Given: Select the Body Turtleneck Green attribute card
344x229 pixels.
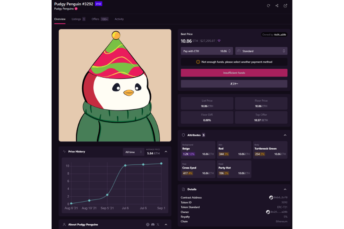Looking at the screenshot, I should pyautogui.click(x=270, y=150).
